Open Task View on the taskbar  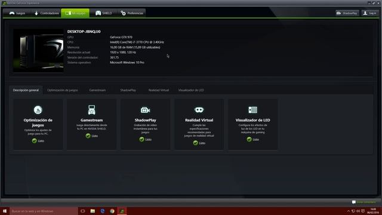(83, 211)
